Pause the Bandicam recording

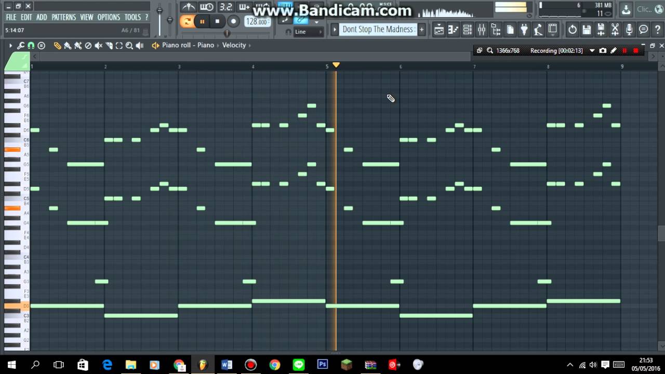(x=624, y=50)
